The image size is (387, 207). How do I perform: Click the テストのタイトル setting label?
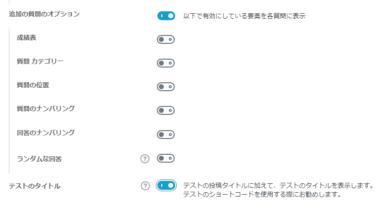pos(35,186)
